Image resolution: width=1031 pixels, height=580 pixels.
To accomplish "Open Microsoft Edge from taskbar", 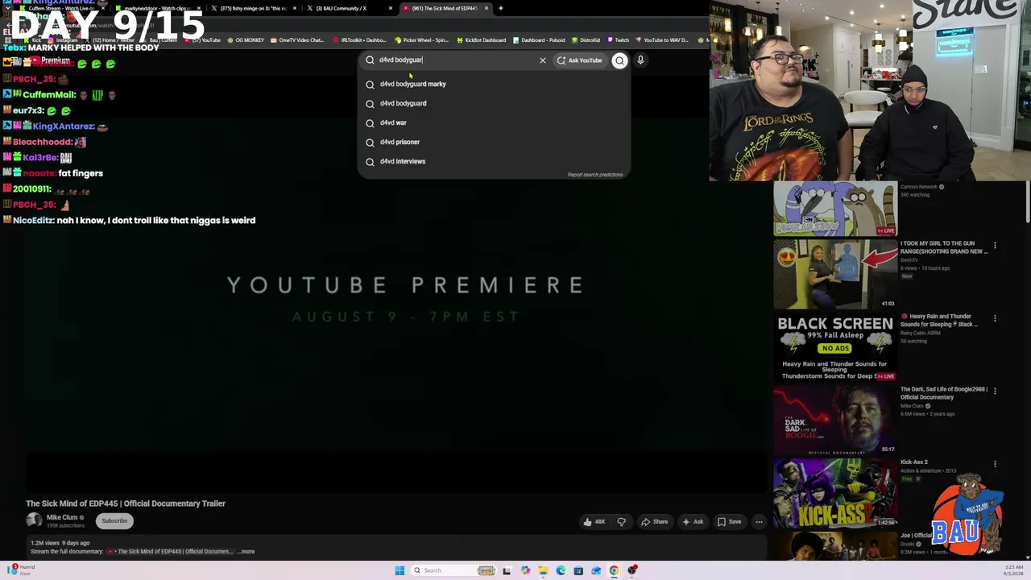I will tap(561, 570).
